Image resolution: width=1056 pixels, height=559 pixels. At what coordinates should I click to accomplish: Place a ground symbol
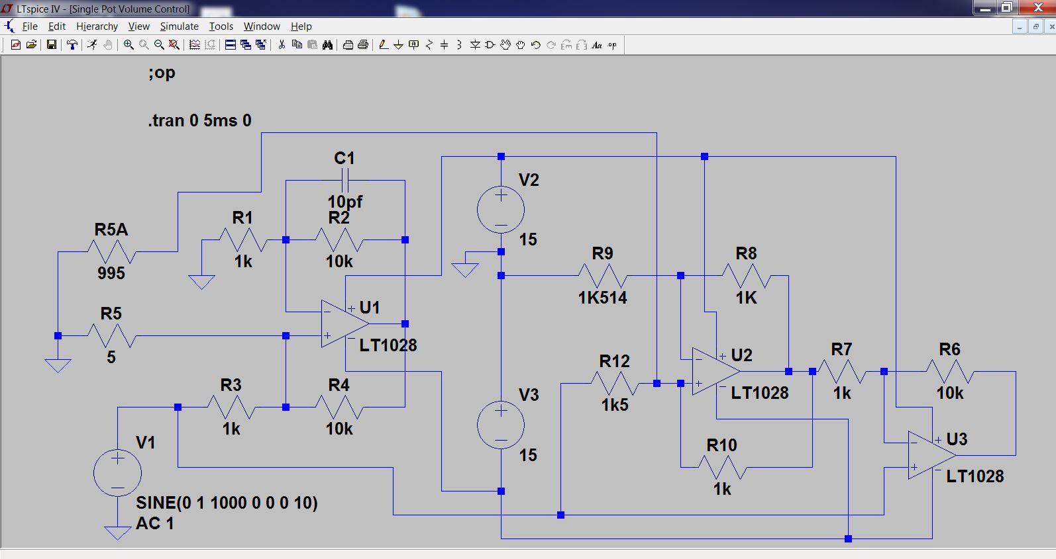398,45
